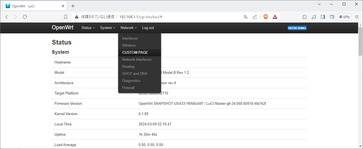
Task: Open Network interfaces menu entry
Action: click(x=140, y=59)
